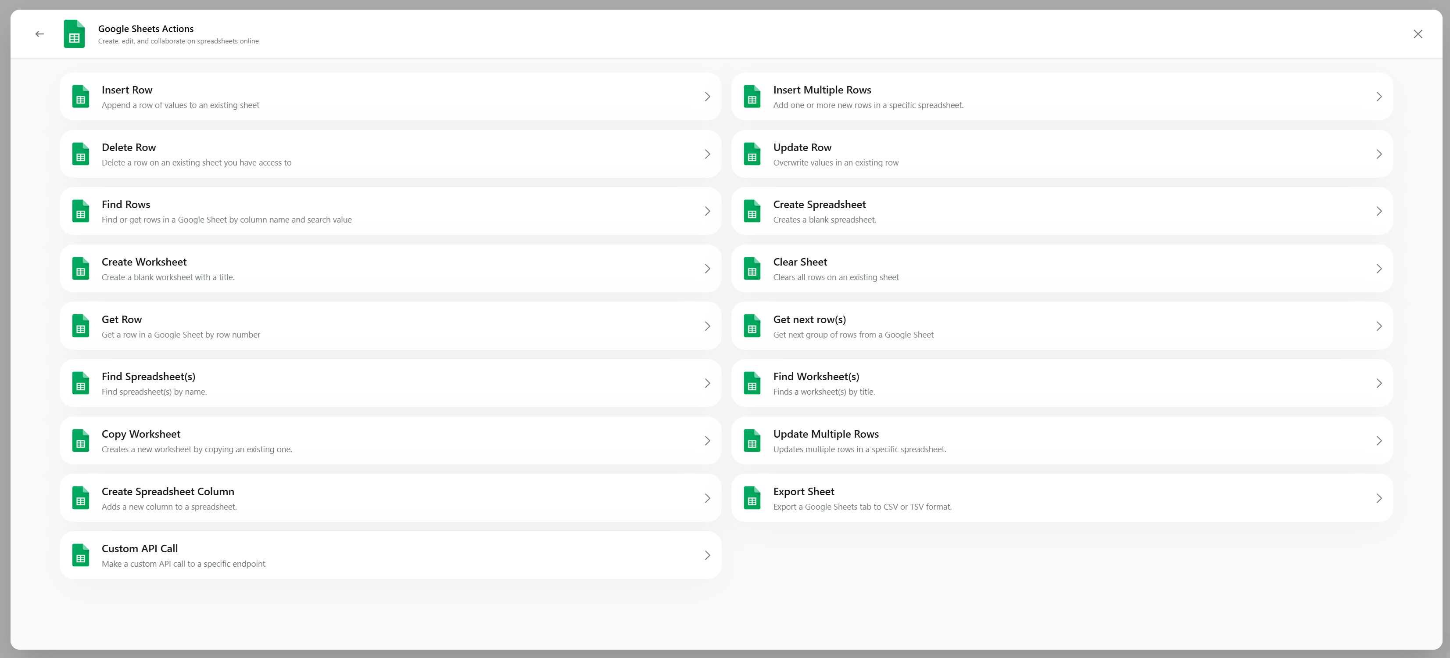Click 'Clears all rows on an existing sheet'

pos(836,277)
